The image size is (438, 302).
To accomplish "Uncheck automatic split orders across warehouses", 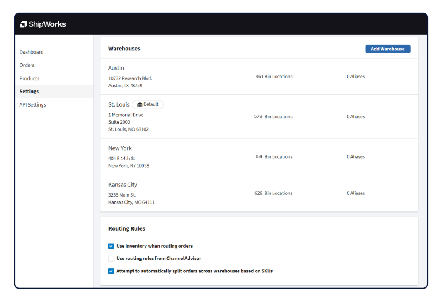I will [x=111, y=271].
